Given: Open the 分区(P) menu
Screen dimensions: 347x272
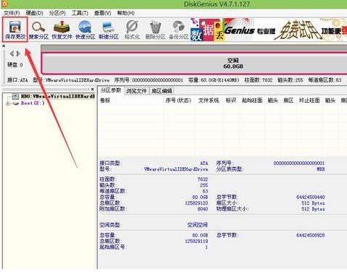Looking at the screenshot, I should [57, 13].
